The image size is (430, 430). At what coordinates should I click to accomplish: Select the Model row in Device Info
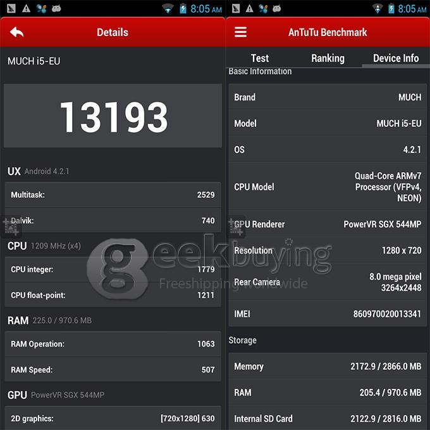328,123
